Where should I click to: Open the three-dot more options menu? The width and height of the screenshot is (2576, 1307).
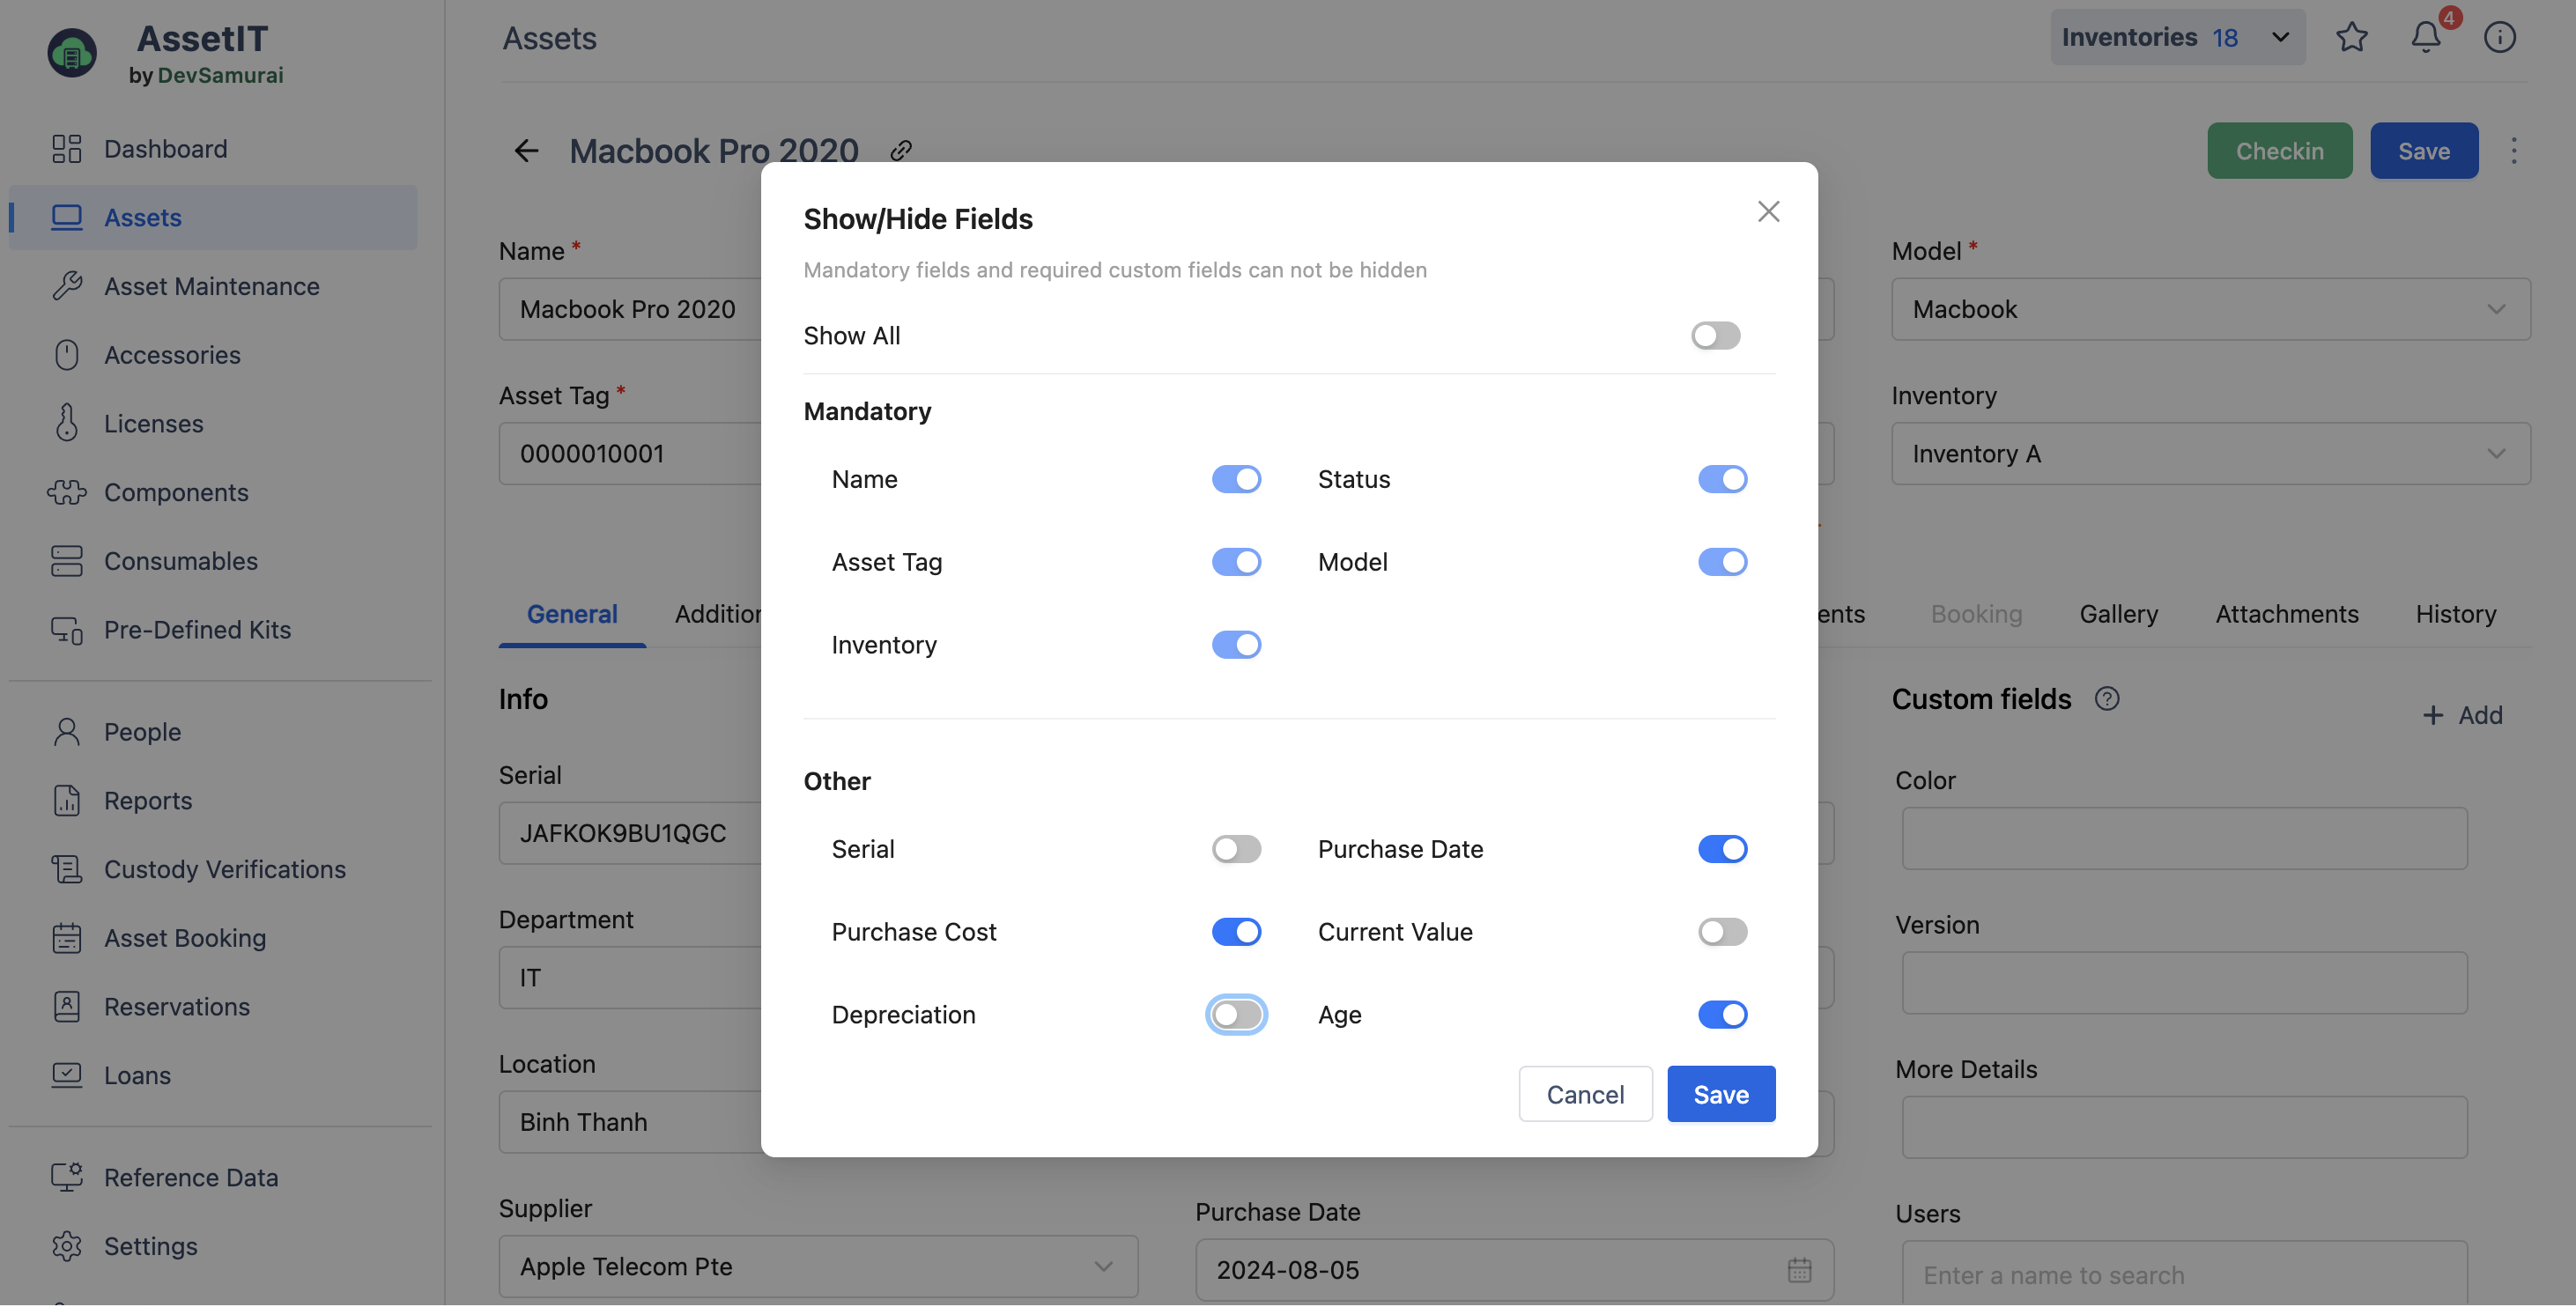tap(2513, 151)
